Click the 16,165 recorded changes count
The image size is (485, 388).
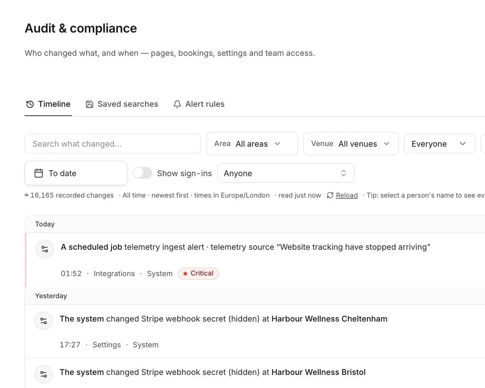click(69, 195)
